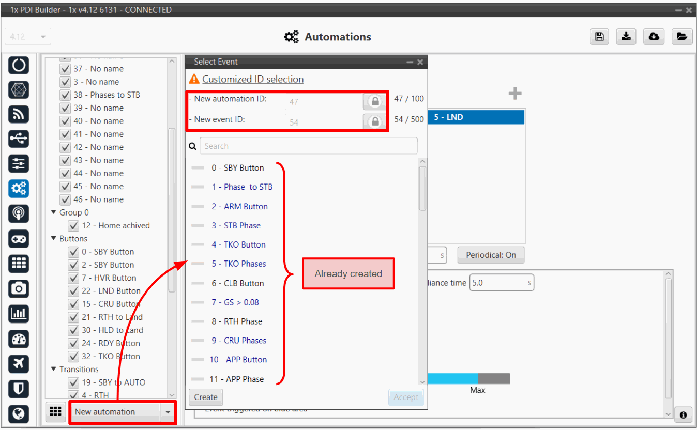This screenshot has width=697, height=430.
Task: Click the blue range bar above Max
Action: 452,379
